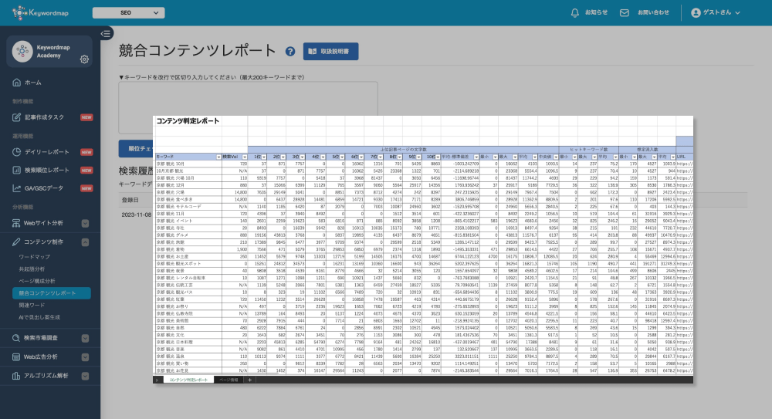Click the GA/GSCデータ line graph icon
This screenshot has height=419, width=772.
(17, 188)
